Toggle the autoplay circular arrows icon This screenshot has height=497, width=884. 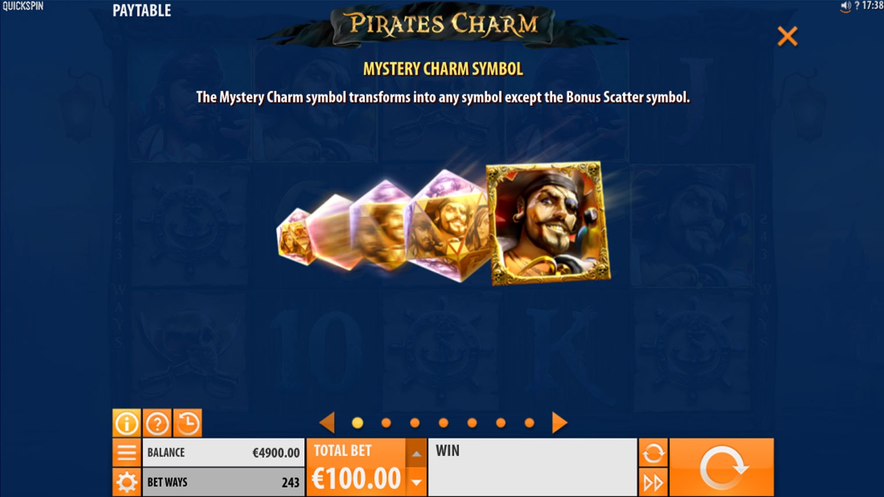[653, 452]
